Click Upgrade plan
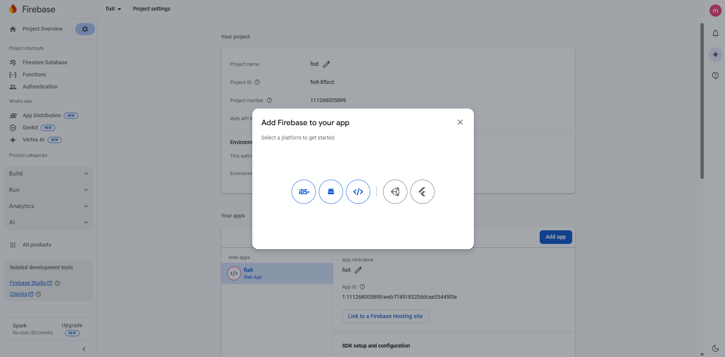 point(72,325)
